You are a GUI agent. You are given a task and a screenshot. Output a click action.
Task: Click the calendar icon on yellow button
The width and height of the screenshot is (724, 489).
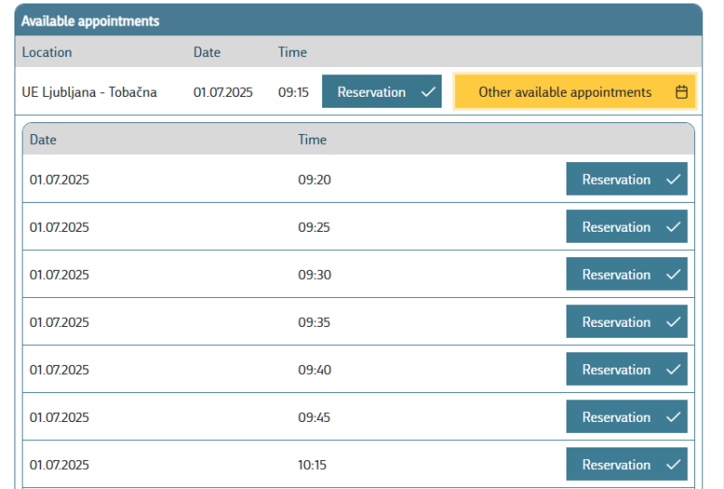point(681,92)
